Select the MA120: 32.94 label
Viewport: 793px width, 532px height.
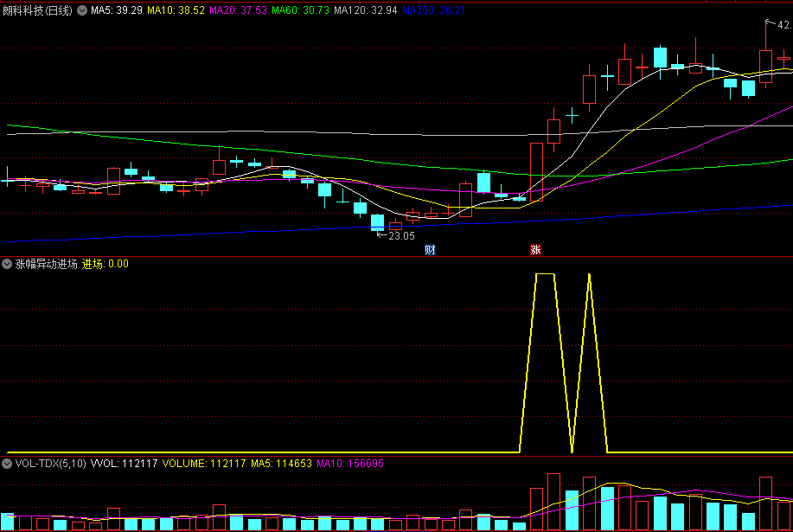(366, 10)
